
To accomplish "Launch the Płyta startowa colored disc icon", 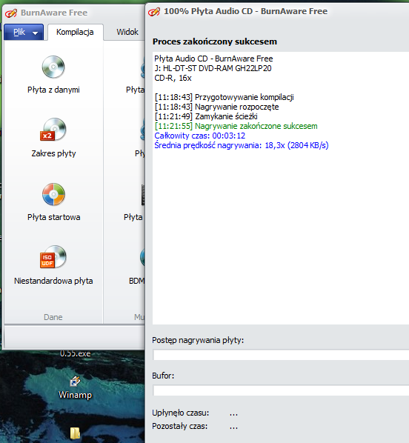I will pyautogui.click(x=53, y=194).
